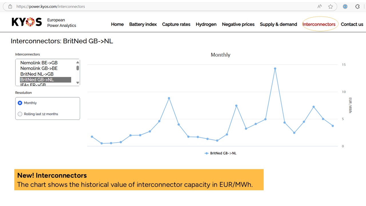Select Rolling last 12 months radio button

(x=20, y=114)
